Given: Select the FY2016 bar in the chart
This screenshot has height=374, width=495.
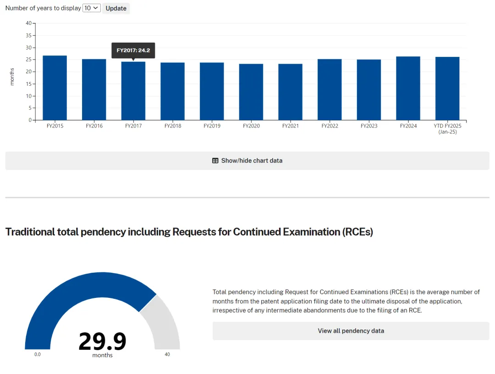Looking at the screenshot, I should click(94, 90).
